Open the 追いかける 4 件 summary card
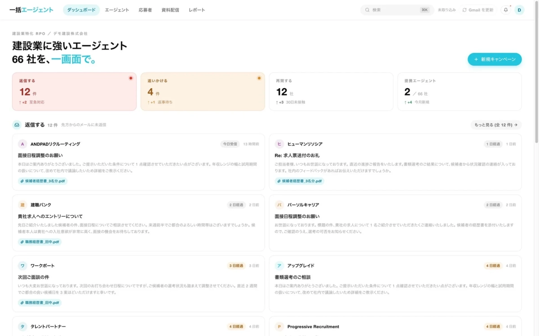This screenshot has width=539, height=336. coord(203,91)
